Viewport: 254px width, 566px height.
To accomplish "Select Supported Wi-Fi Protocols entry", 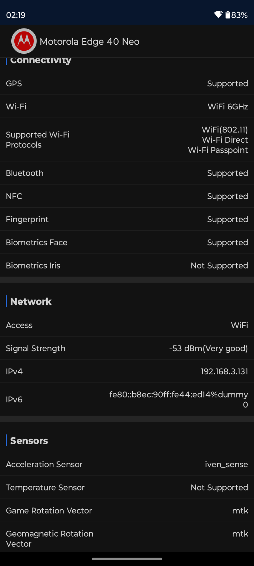I will point(127,140).
